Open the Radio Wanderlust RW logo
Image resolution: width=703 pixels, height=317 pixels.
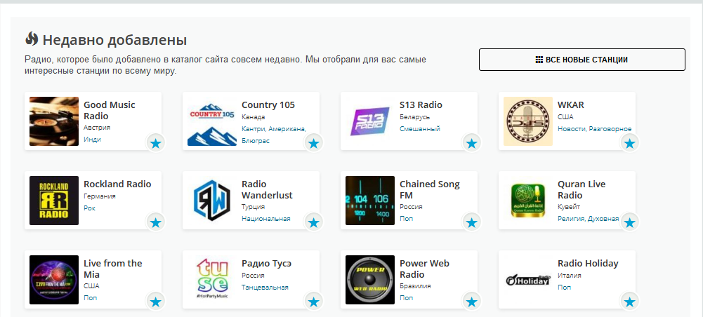pyautogui.click(x=211, y=200)
